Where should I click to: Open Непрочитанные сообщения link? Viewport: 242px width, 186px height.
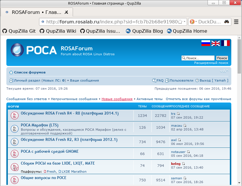74,99
